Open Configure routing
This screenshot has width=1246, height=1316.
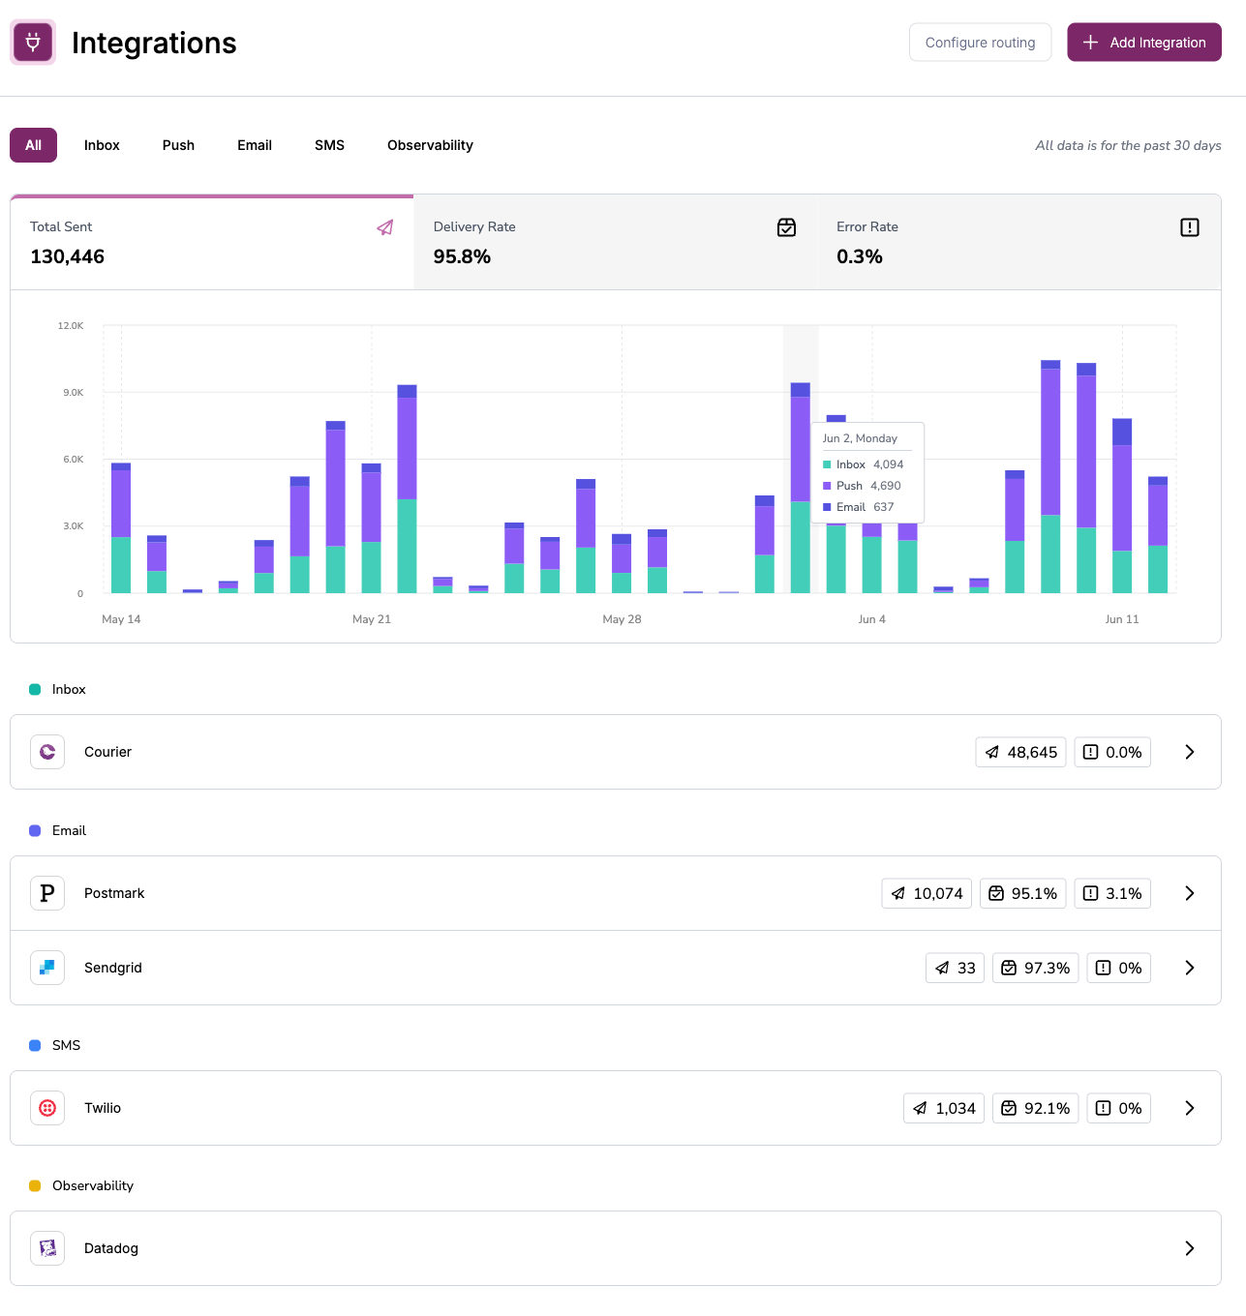click(x=980, y=42)
